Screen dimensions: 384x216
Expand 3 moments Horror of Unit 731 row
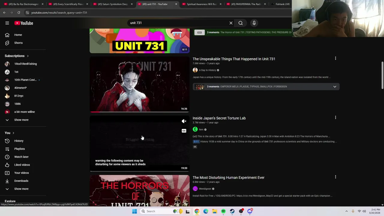click(243, 32)
